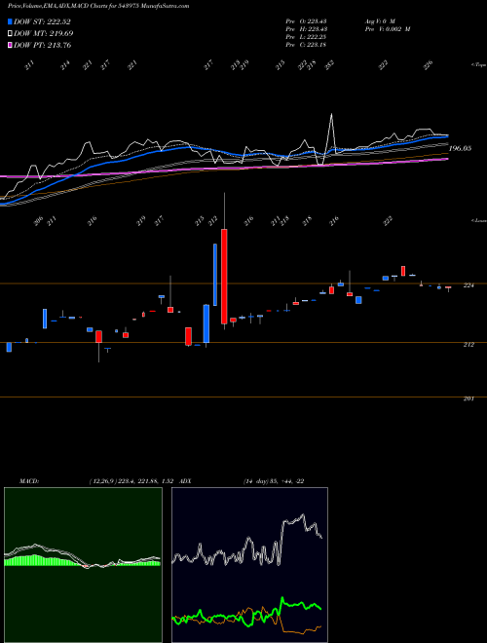Viewport: 487px width, 643px height.
Task: Click the '<Tops' label beside the chart
Action: pos(478,65)
